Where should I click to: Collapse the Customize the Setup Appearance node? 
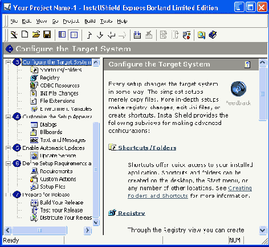pos(8,116)
